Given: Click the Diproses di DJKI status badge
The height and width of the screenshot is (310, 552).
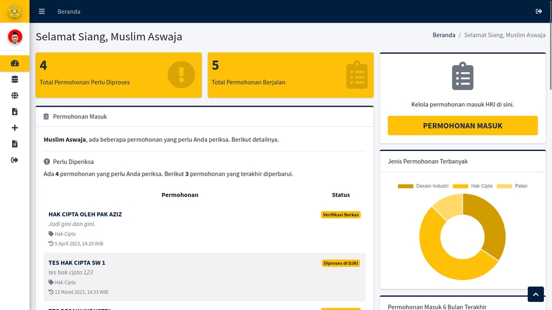Looking at the screenshot, I should pyautogui.click(x=341, y=263).
